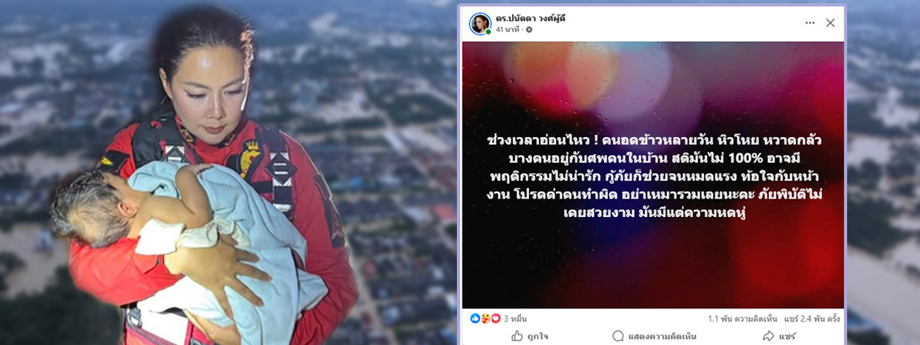The width and height of the screenshot is (920, 345).
Task: View the 3 หมื่น reactions count
Action: 515,318
